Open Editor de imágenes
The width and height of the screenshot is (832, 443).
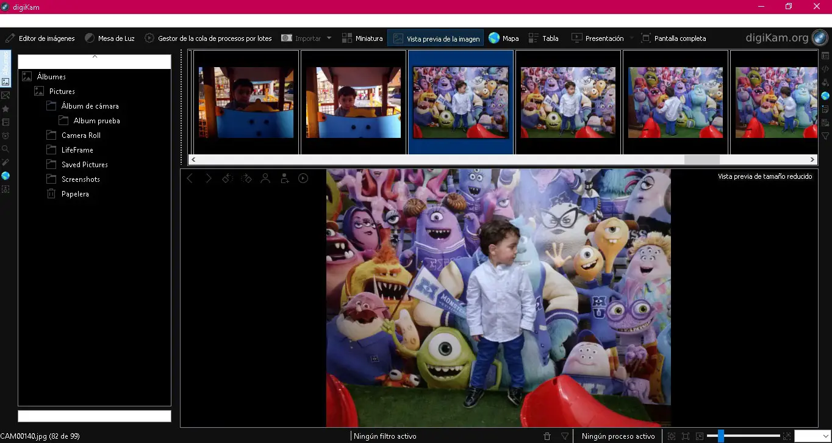tap(40, 38)
